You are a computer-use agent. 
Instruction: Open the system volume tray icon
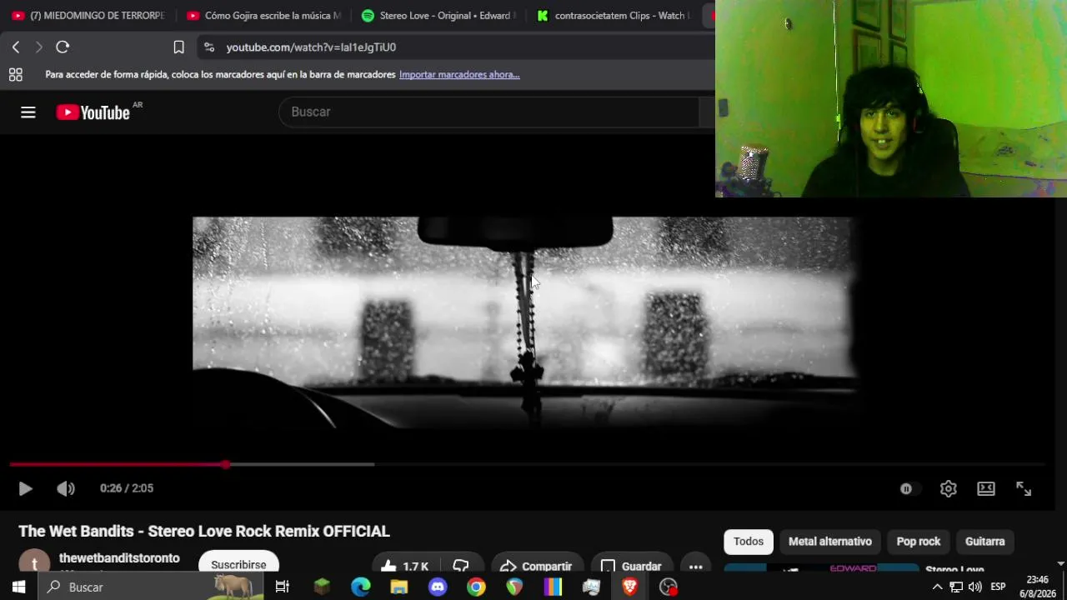pyautogui.click(x=974, y=587)
